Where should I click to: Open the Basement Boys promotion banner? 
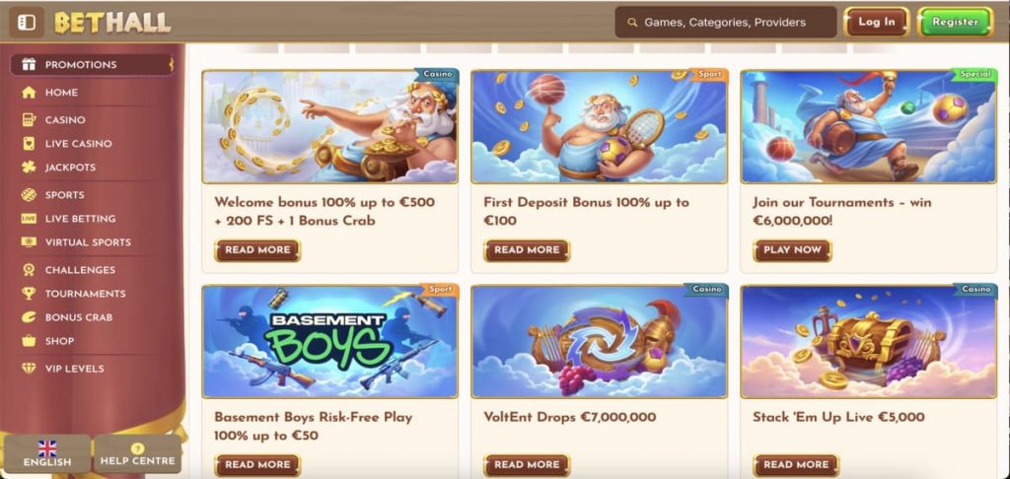pos(329,341)
